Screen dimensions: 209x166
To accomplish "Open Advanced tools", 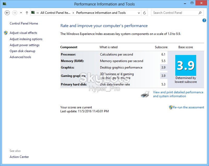I will [x=20, y=57].
